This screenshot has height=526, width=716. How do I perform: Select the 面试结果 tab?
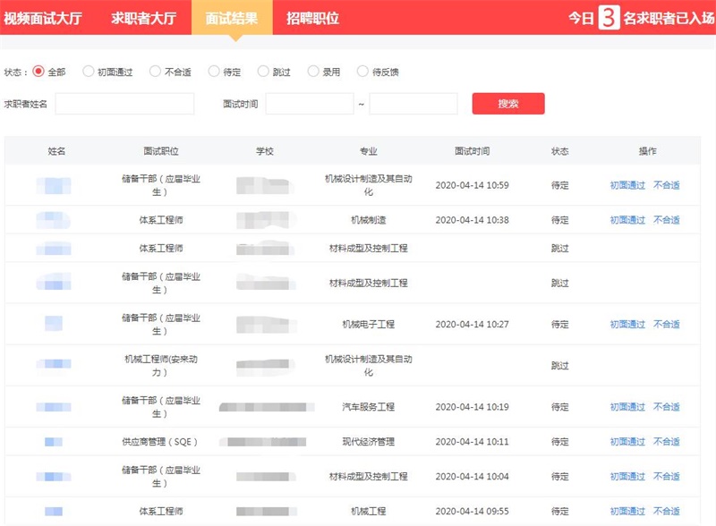[232, 18]
